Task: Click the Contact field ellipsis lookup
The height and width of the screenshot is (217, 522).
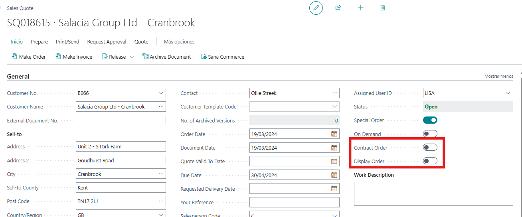Action: click(334, 93)
